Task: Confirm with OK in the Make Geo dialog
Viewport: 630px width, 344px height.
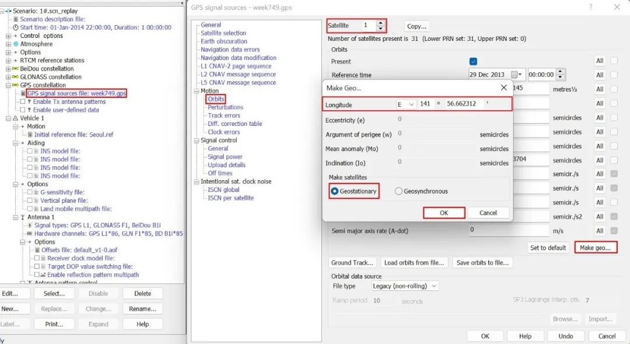Action: 443,213
